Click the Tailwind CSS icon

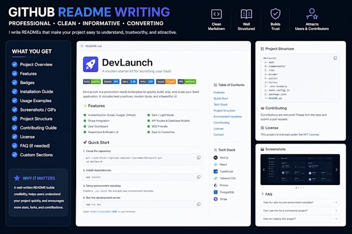(215, 178)
